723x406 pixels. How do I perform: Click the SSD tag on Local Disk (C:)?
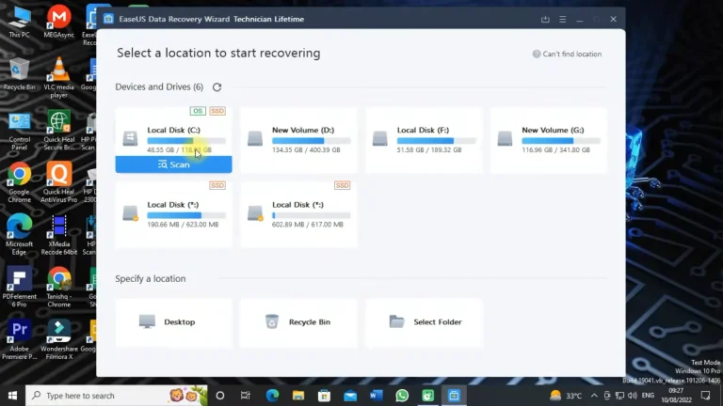pyautogui.click(x=217, y=111)
